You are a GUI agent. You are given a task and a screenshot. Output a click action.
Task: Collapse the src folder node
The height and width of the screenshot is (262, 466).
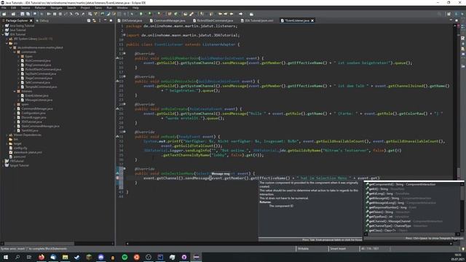[x=7, y=43]
